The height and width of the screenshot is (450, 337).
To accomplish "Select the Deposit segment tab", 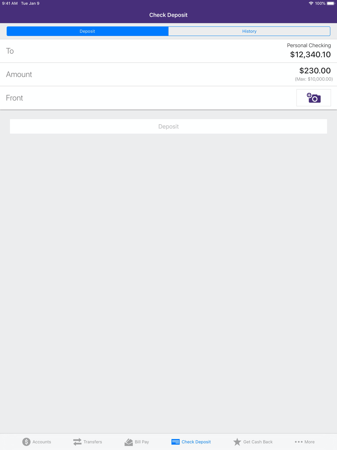I will tap(87, 31).
